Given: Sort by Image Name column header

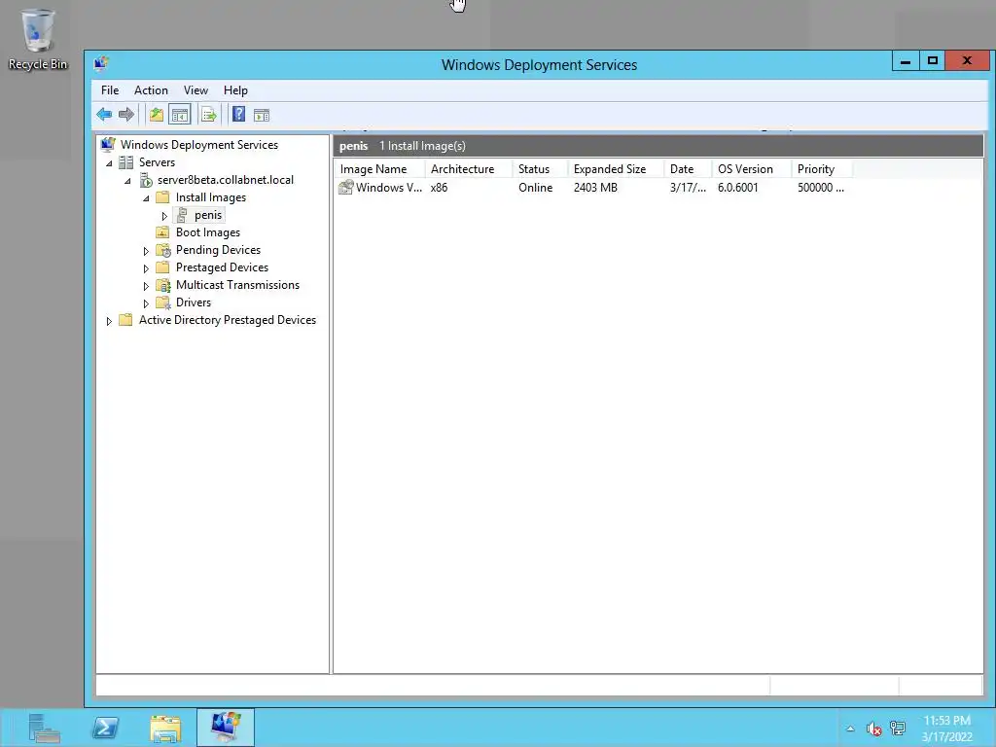Looking at the screenshot, I should [x=379, y=169].
